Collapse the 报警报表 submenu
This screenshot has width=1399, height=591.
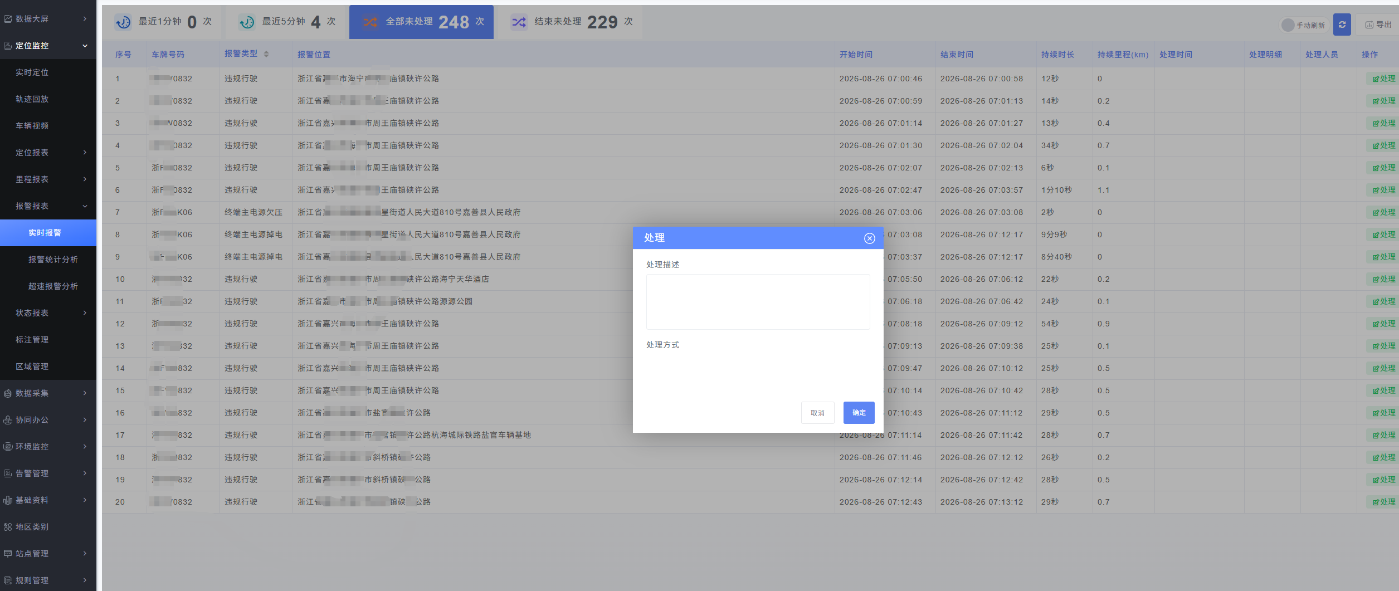pos(48,206)
